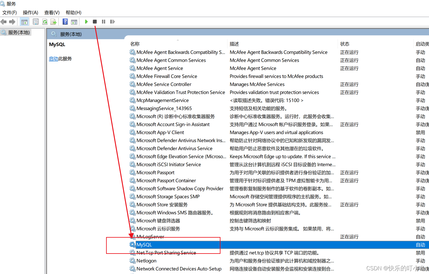Select Microsoft Edge Elevation Service row
The width and height of the screenshot is (429, 274).
(279, 156)
